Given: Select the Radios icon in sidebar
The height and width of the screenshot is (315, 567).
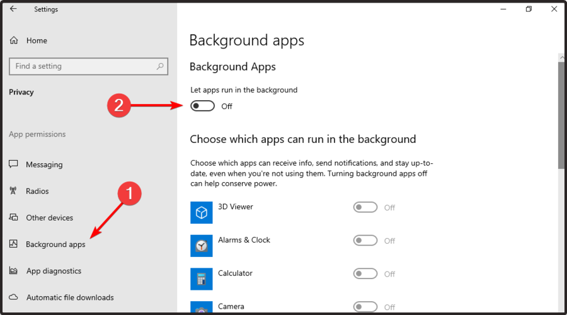Looking at the screenshot, I should point(13,191).
